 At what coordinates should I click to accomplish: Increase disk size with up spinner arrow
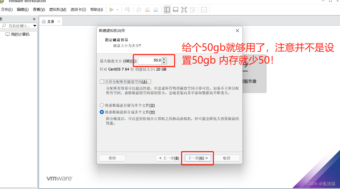tap(164, 59)
